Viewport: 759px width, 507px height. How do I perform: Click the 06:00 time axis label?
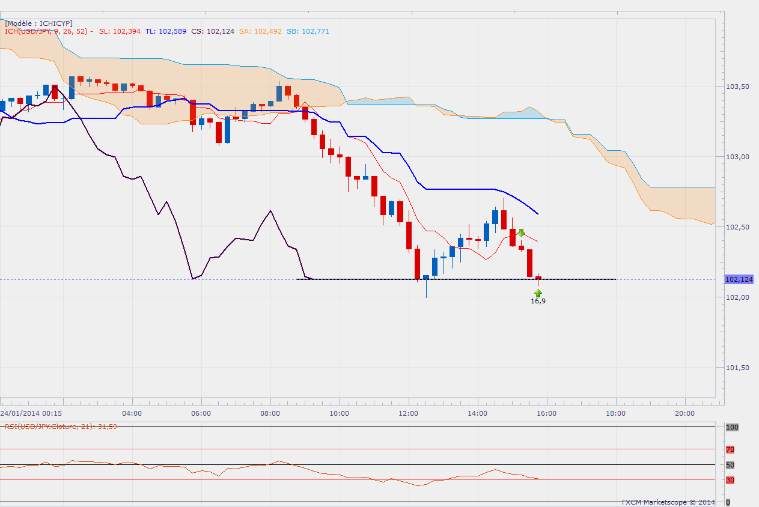(x=201, y=413)
